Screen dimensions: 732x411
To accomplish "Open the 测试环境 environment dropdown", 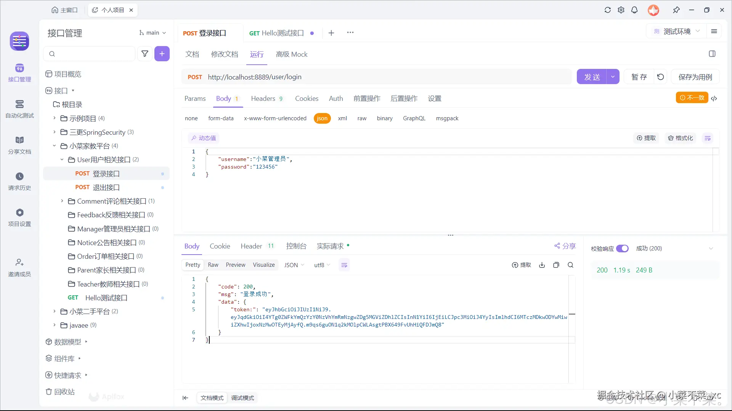I will (677, 32).
